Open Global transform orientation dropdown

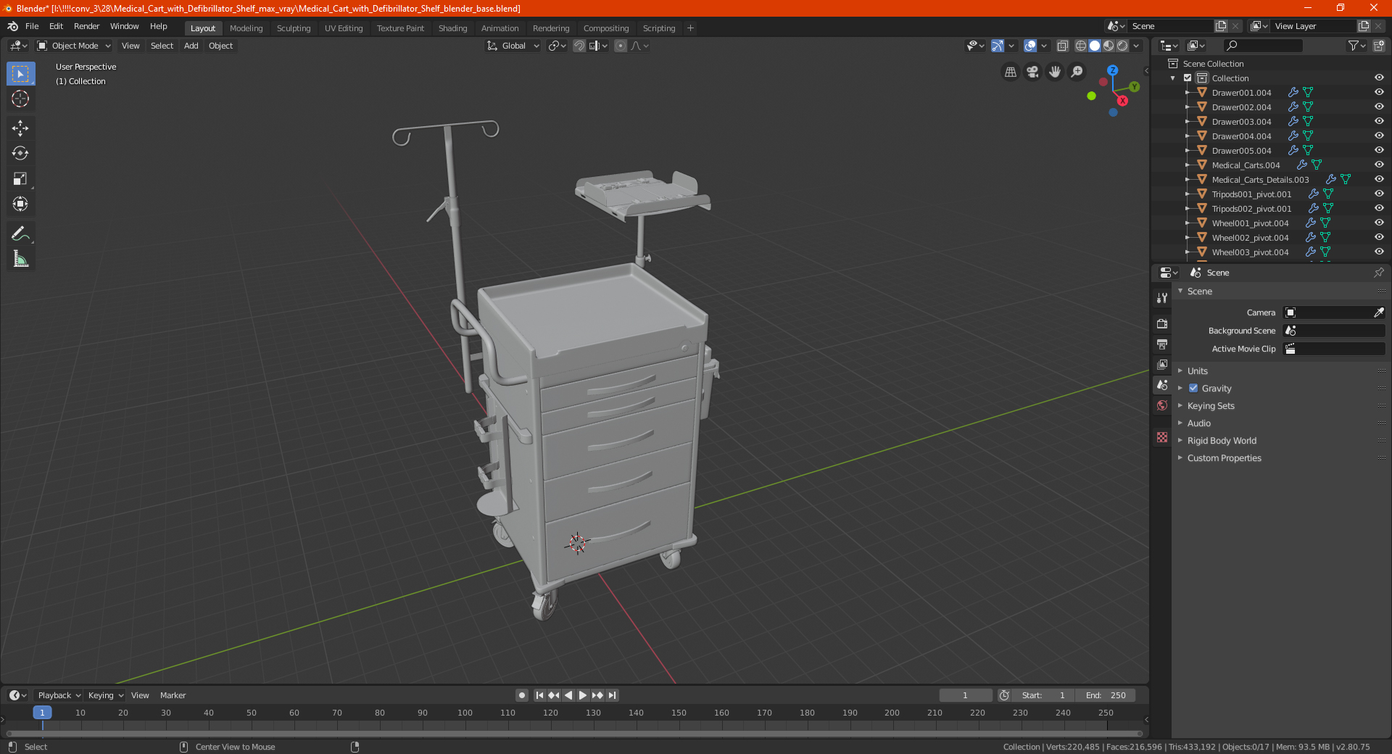[513, 46]
